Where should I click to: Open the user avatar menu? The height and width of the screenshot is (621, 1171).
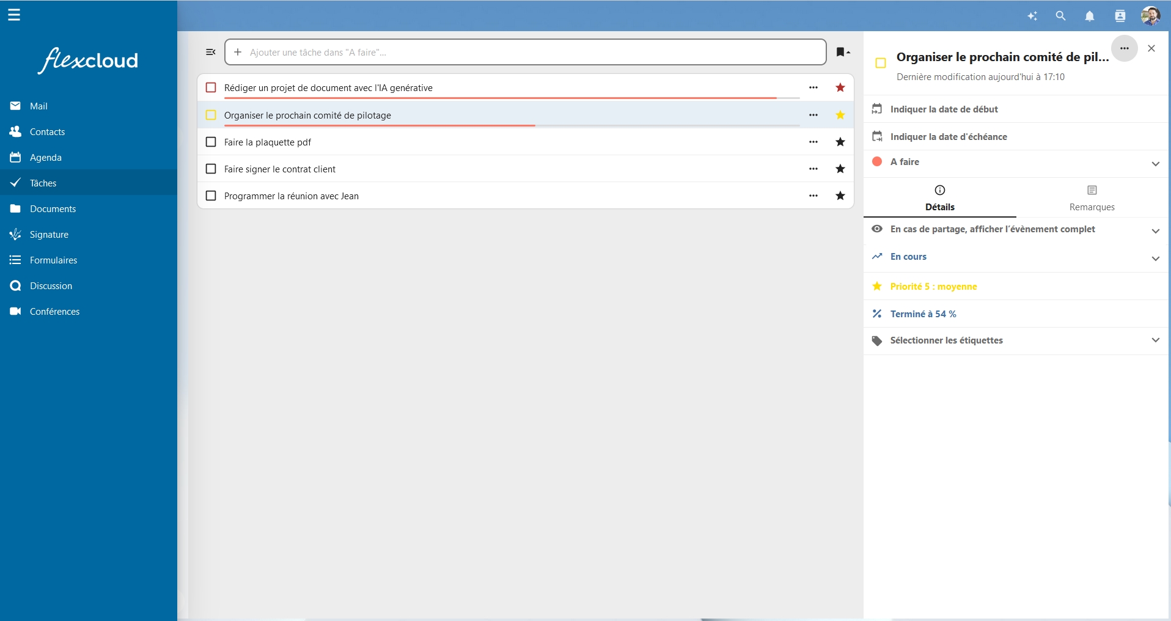tap(1151, 16)
